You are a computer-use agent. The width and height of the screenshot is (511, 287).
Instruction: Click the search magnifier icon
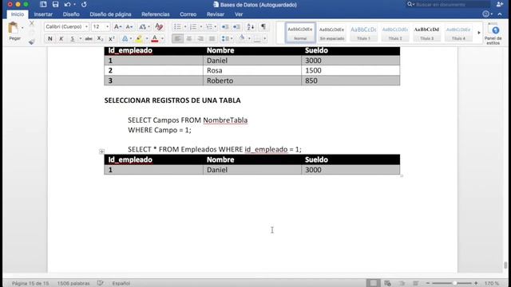pyautogui.click(x=410, y=4)
